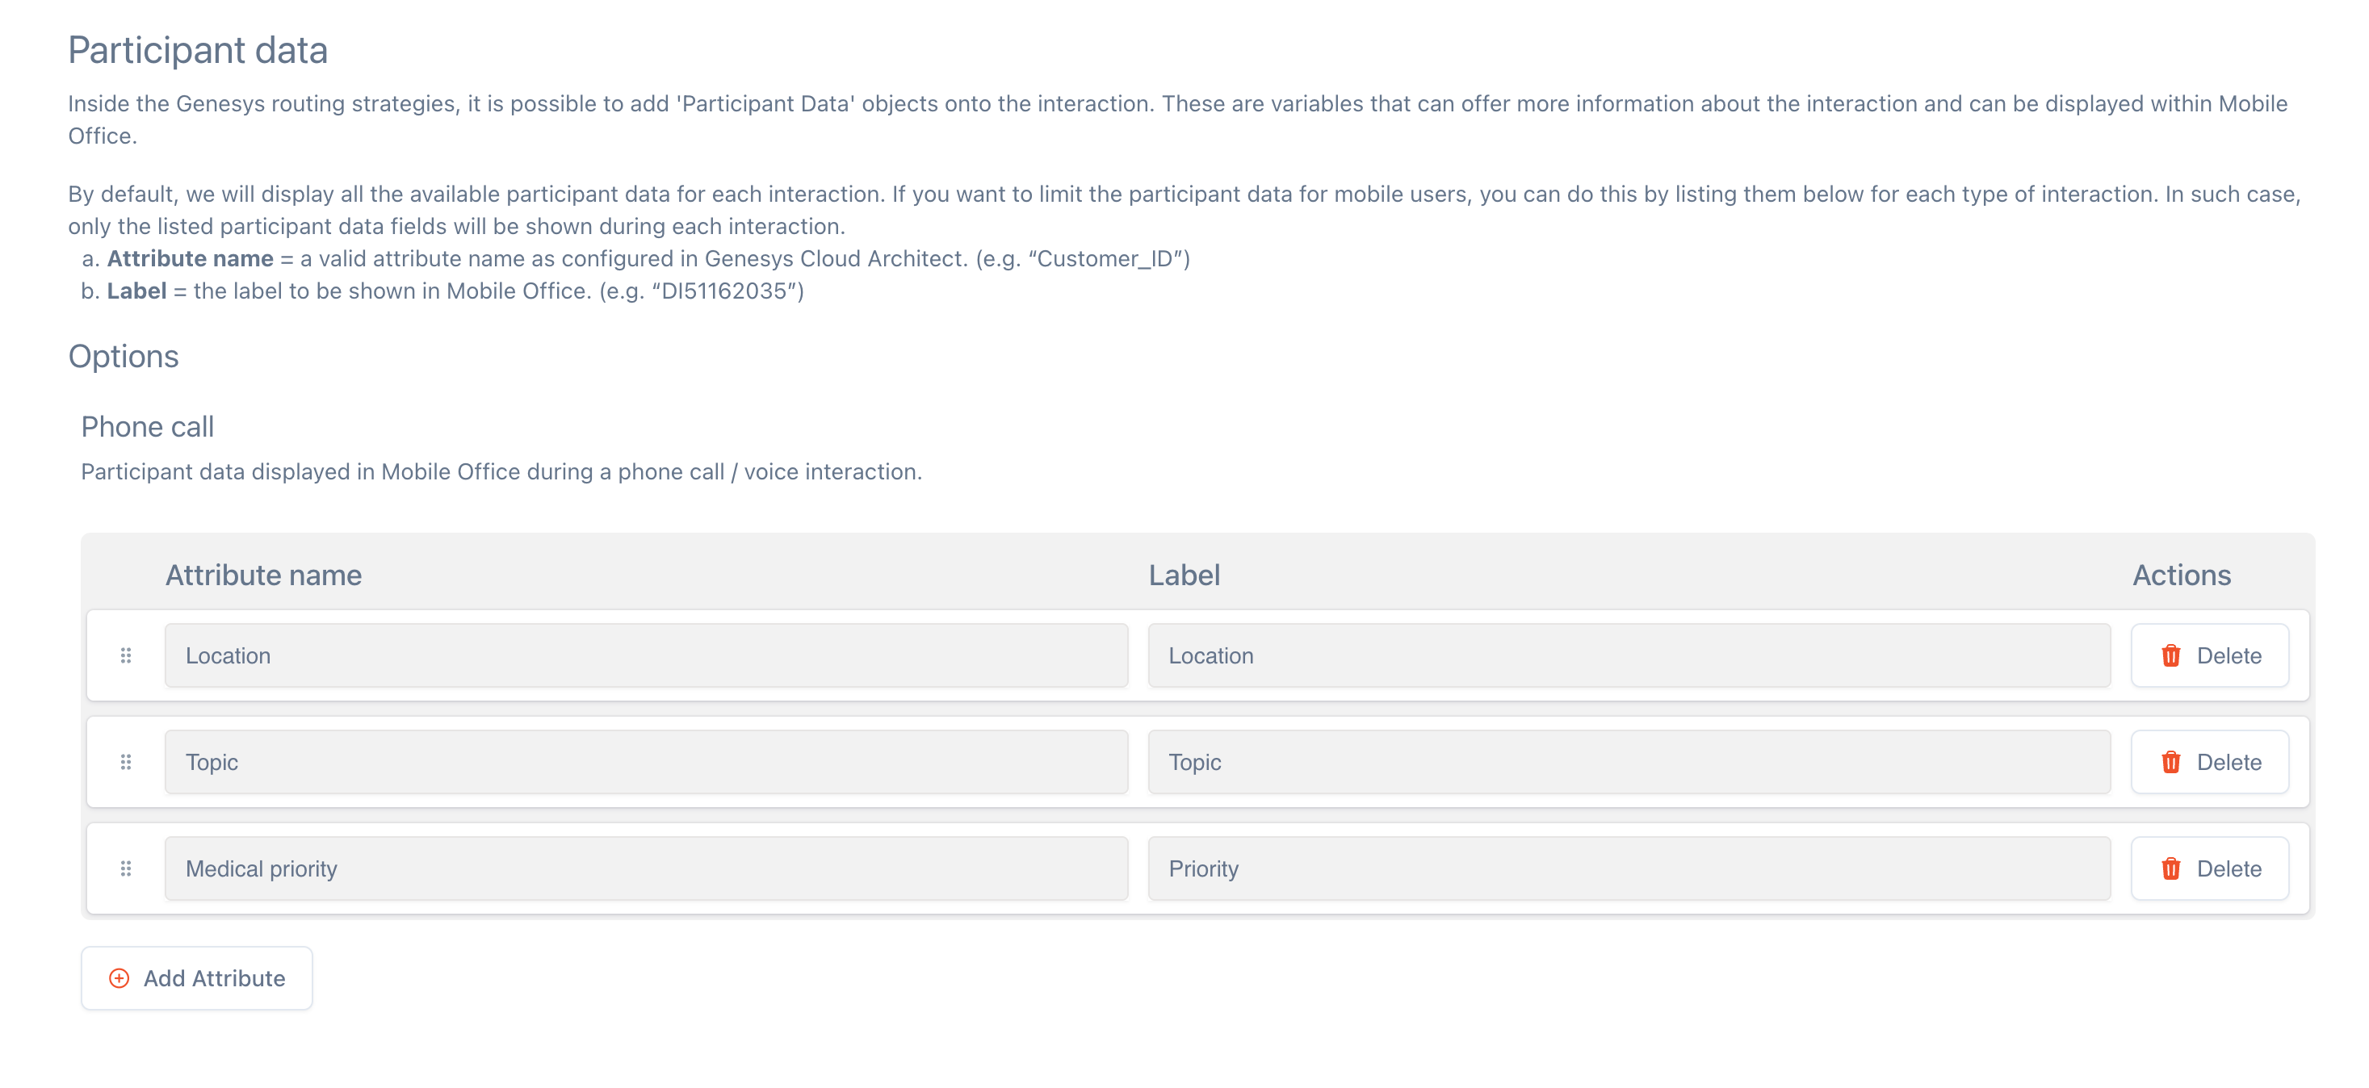The image size is (2369, 1088).
Task: Click the plus circle icon on Add Attribute
Action: pos(119,977)
